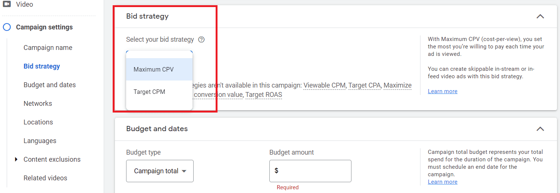
Task: Open help icon beside Select your bid strategy
Action: point(201,39)
